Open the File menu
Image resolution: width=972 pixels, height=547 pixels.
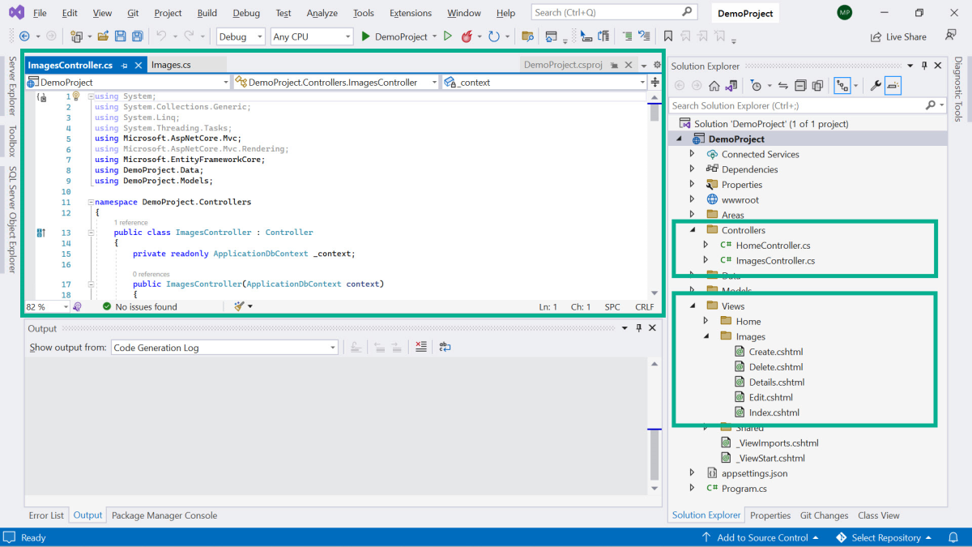click(40, 13)
